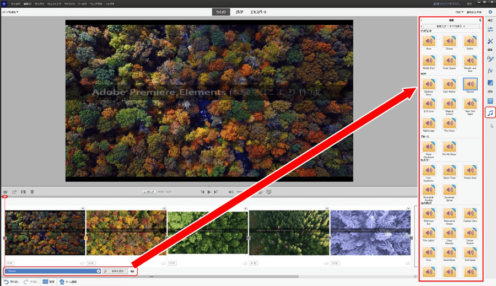Expand the third clip's options arrow
This screenshot has width=496, height=286.
pos(245,208)
